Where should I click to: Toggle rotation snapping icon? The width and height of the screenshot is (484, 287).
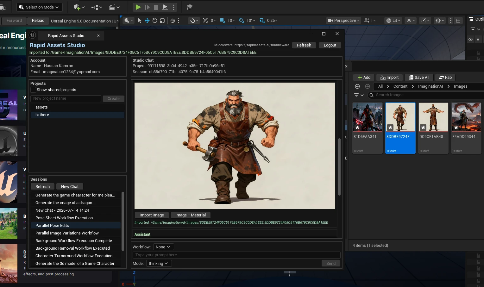(x=241, y=21)
